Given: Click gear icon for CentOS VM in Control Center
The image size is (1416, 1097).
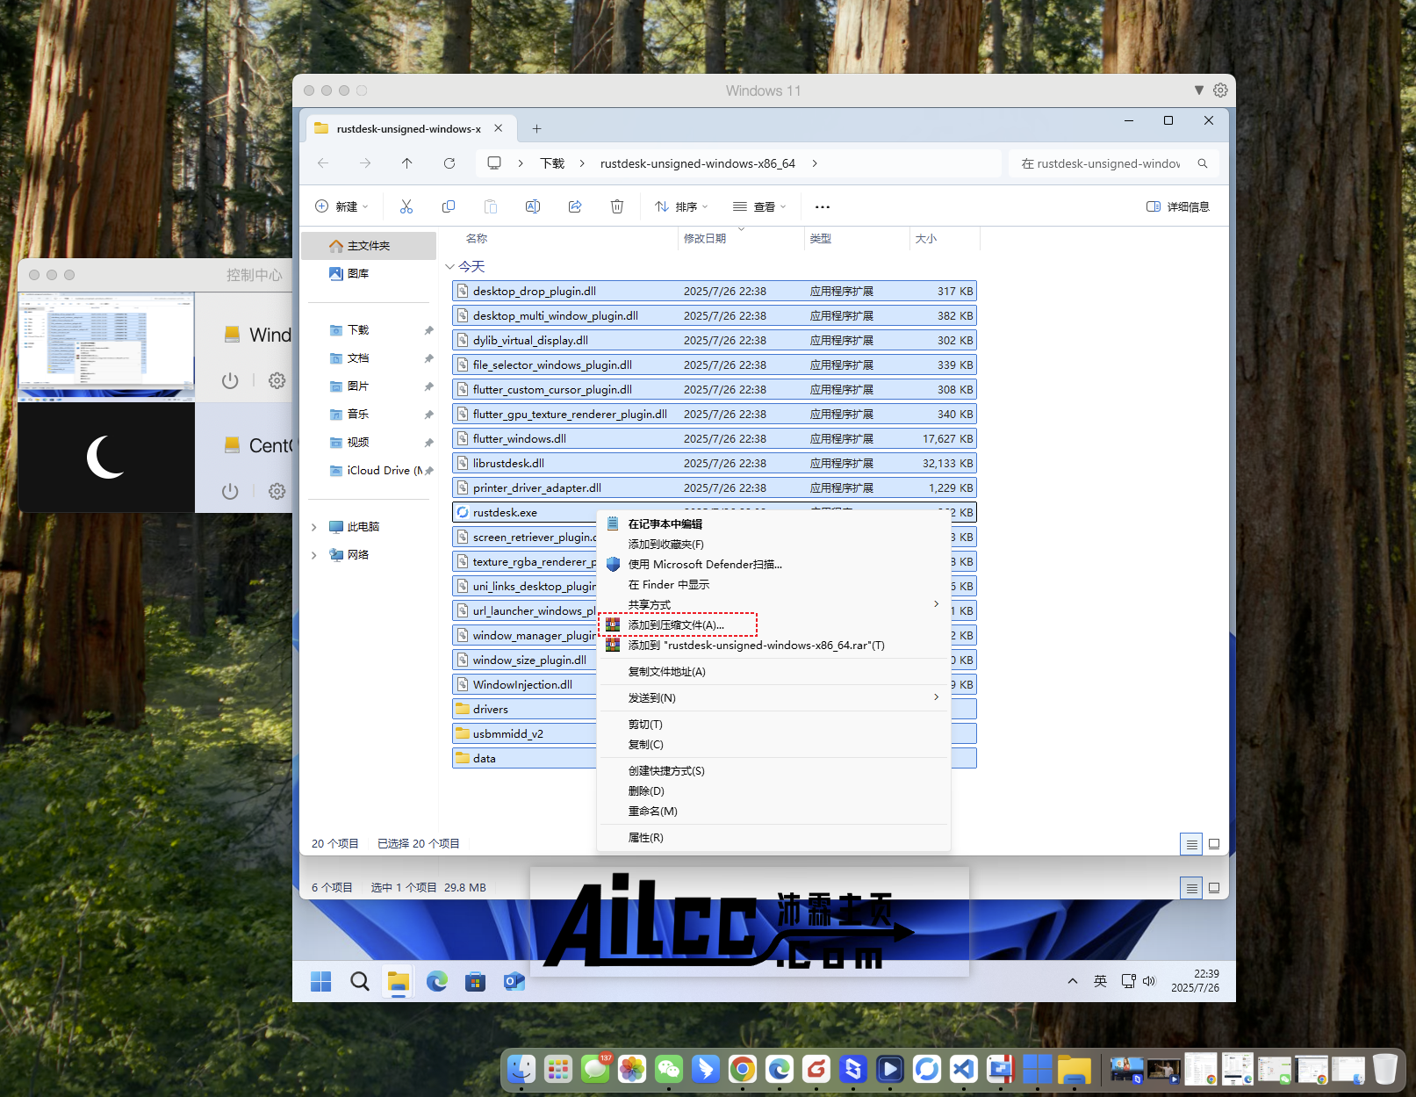Looking at the screenshot, I should click(x=277, y=491).
